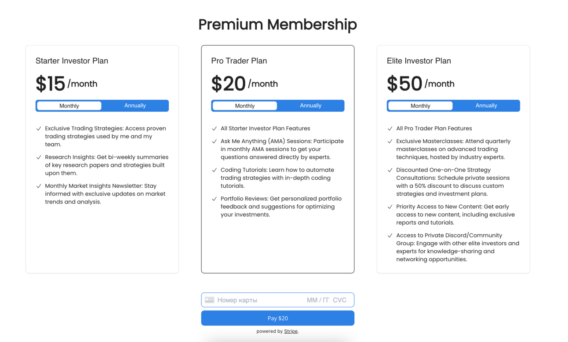
Task: Click the checkmark next to Portfolio Reviews
Action: tap(214, 199)
